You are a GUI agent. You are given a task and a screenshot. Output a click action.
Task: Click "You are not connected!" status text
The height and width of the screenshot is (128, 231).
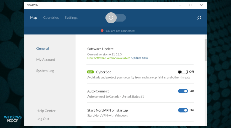click(120, 31)
